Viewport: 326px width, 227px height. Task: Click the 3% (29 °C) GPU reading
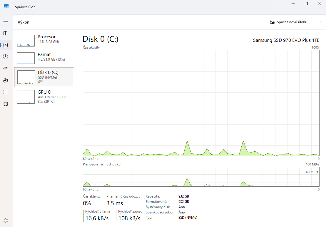(x=46, y=102)
